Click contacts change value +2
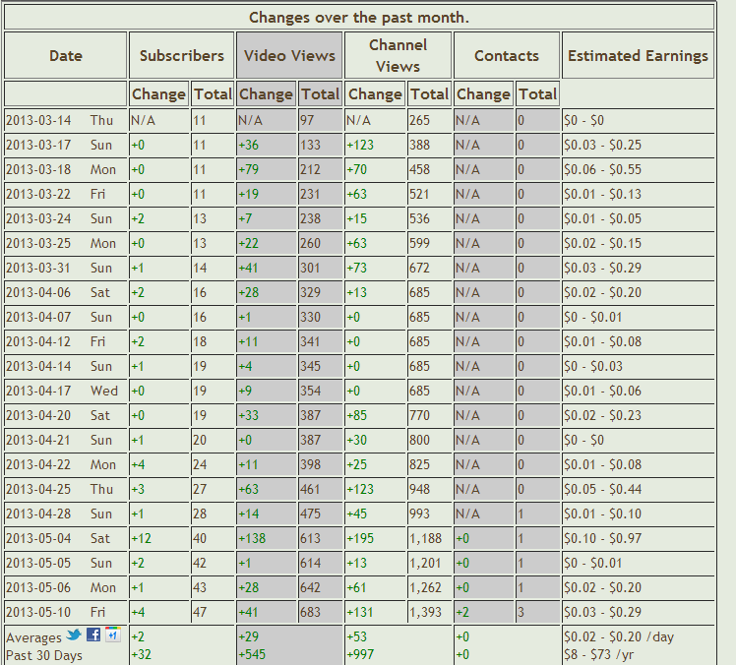The width and height of the screenshot is (736, 665). pos(462,612)
